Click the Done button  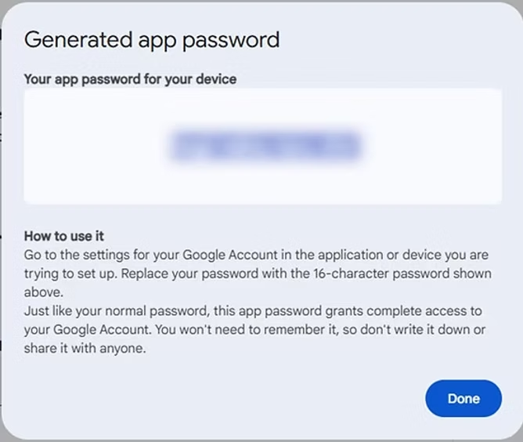(463, 398)
